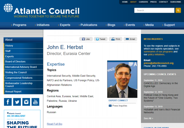184x128 pixels.
Task: Open the Experts navigation menu
Action: click(64, 25)
